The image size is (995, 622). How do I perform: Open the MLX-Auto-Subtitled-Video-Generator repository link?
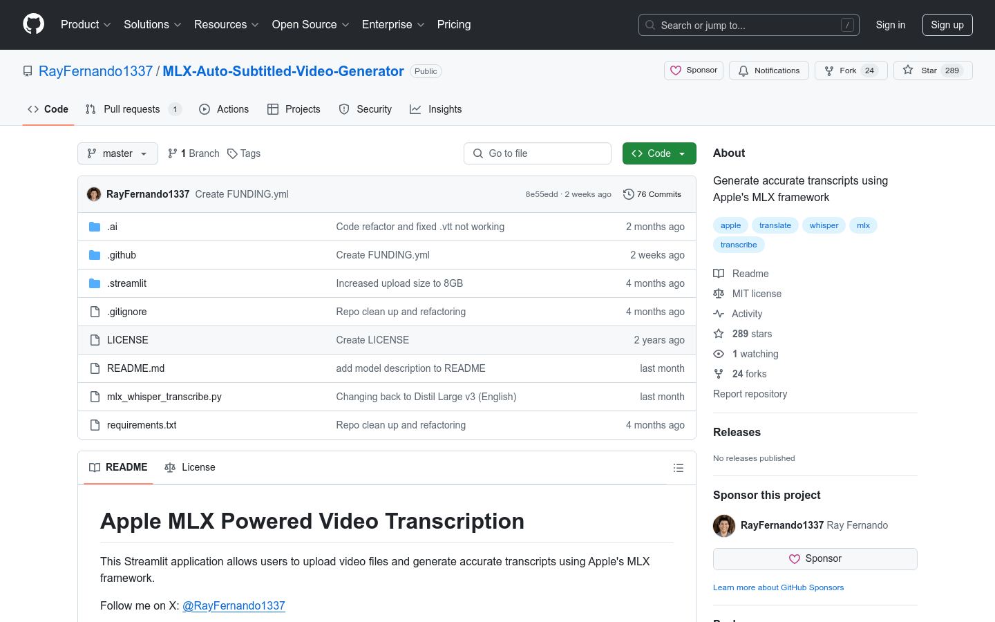click(283, 71)
